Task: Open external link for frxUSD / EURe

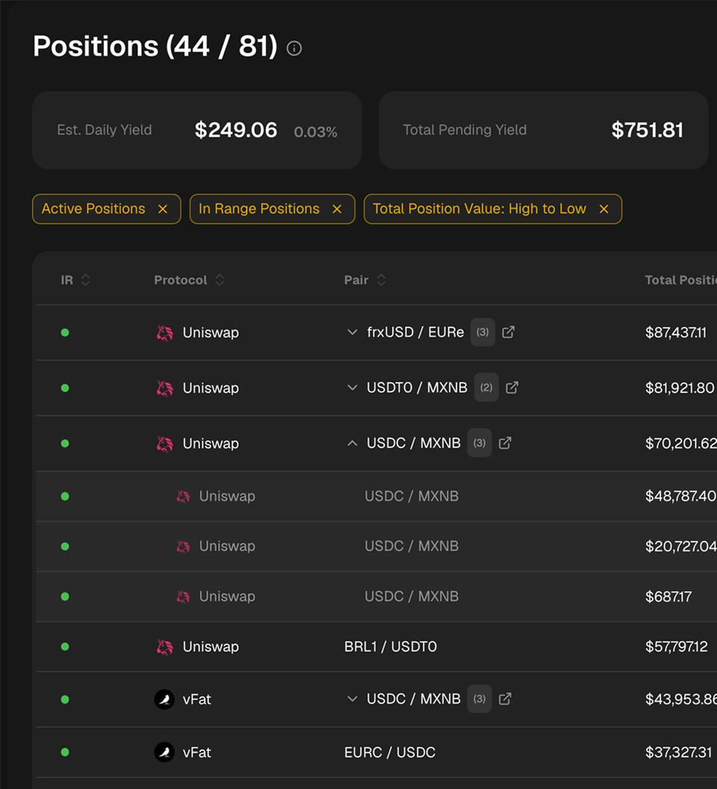Action: click(508, 332)
